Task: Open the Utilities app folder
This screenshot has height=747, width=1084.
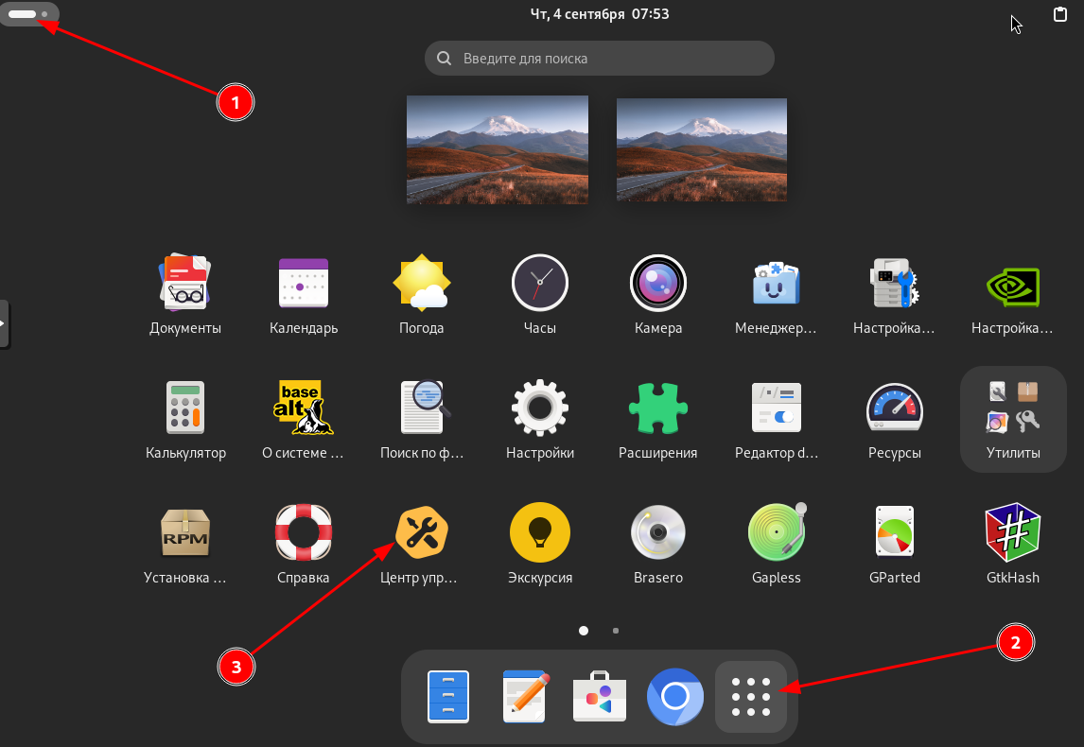Action: [1012, 418]
